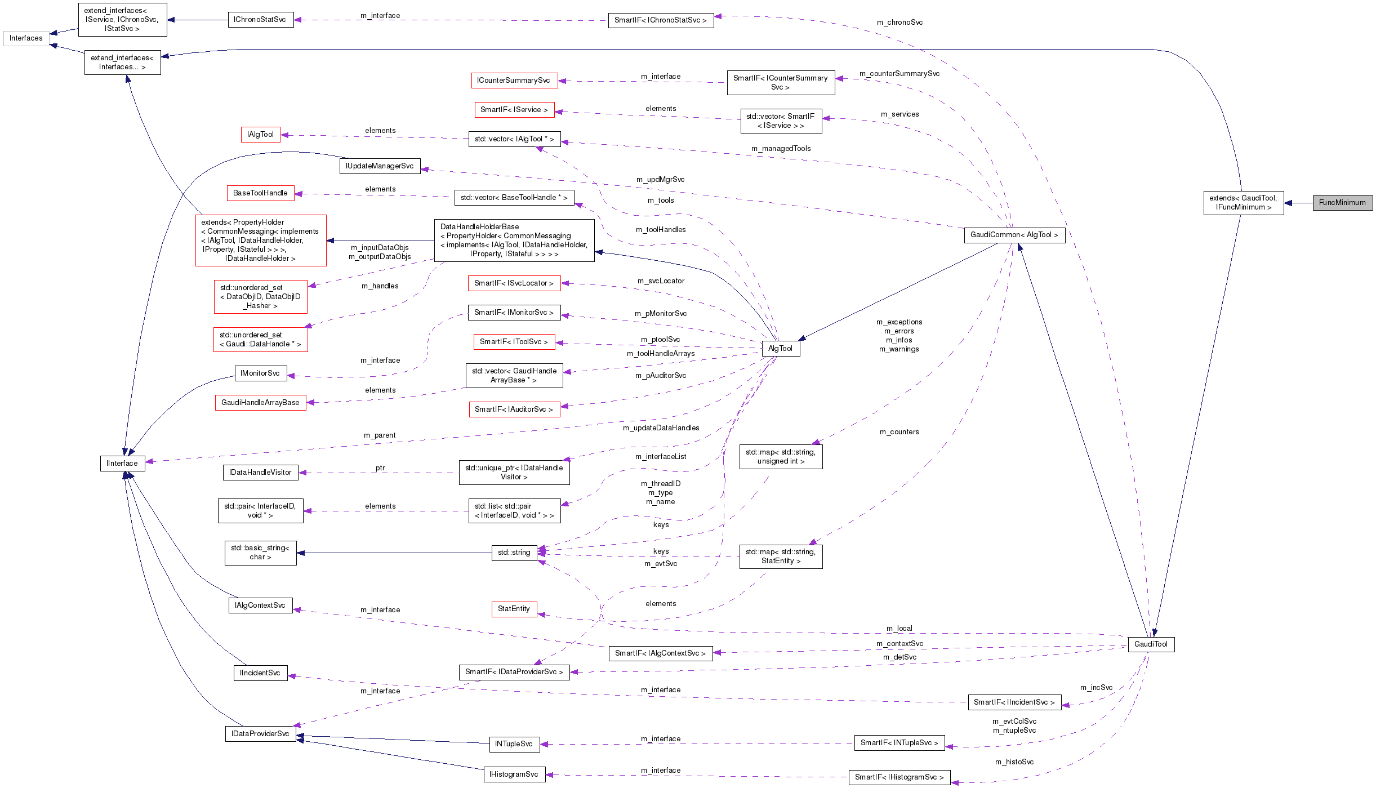The height and width of the screenshot is (788, 1376).
Task: Open the Interfaces class node
Action: pyautogui.click(x=25, y=38)
